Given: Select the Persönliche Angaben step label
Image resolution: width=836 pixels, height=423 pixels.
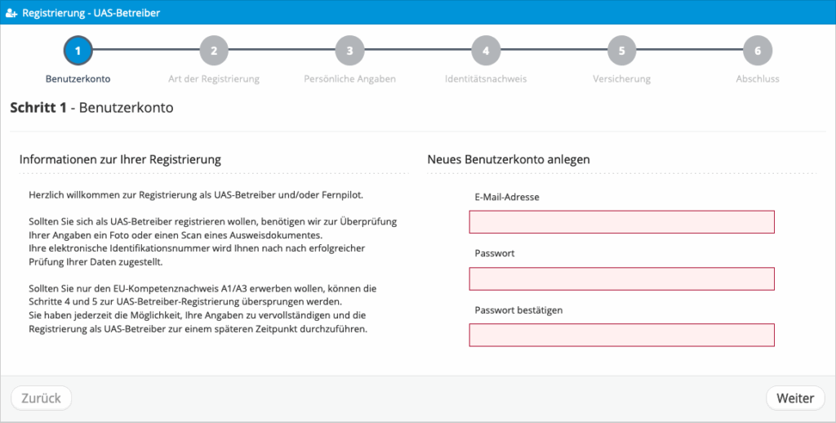Looking at the screenshot, I should pos(349,79).
